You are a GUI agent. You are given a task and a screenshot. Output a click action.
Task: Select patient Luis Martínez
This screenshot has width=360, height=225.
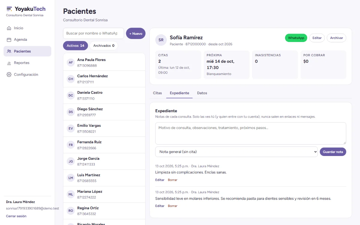pos(104,178)
